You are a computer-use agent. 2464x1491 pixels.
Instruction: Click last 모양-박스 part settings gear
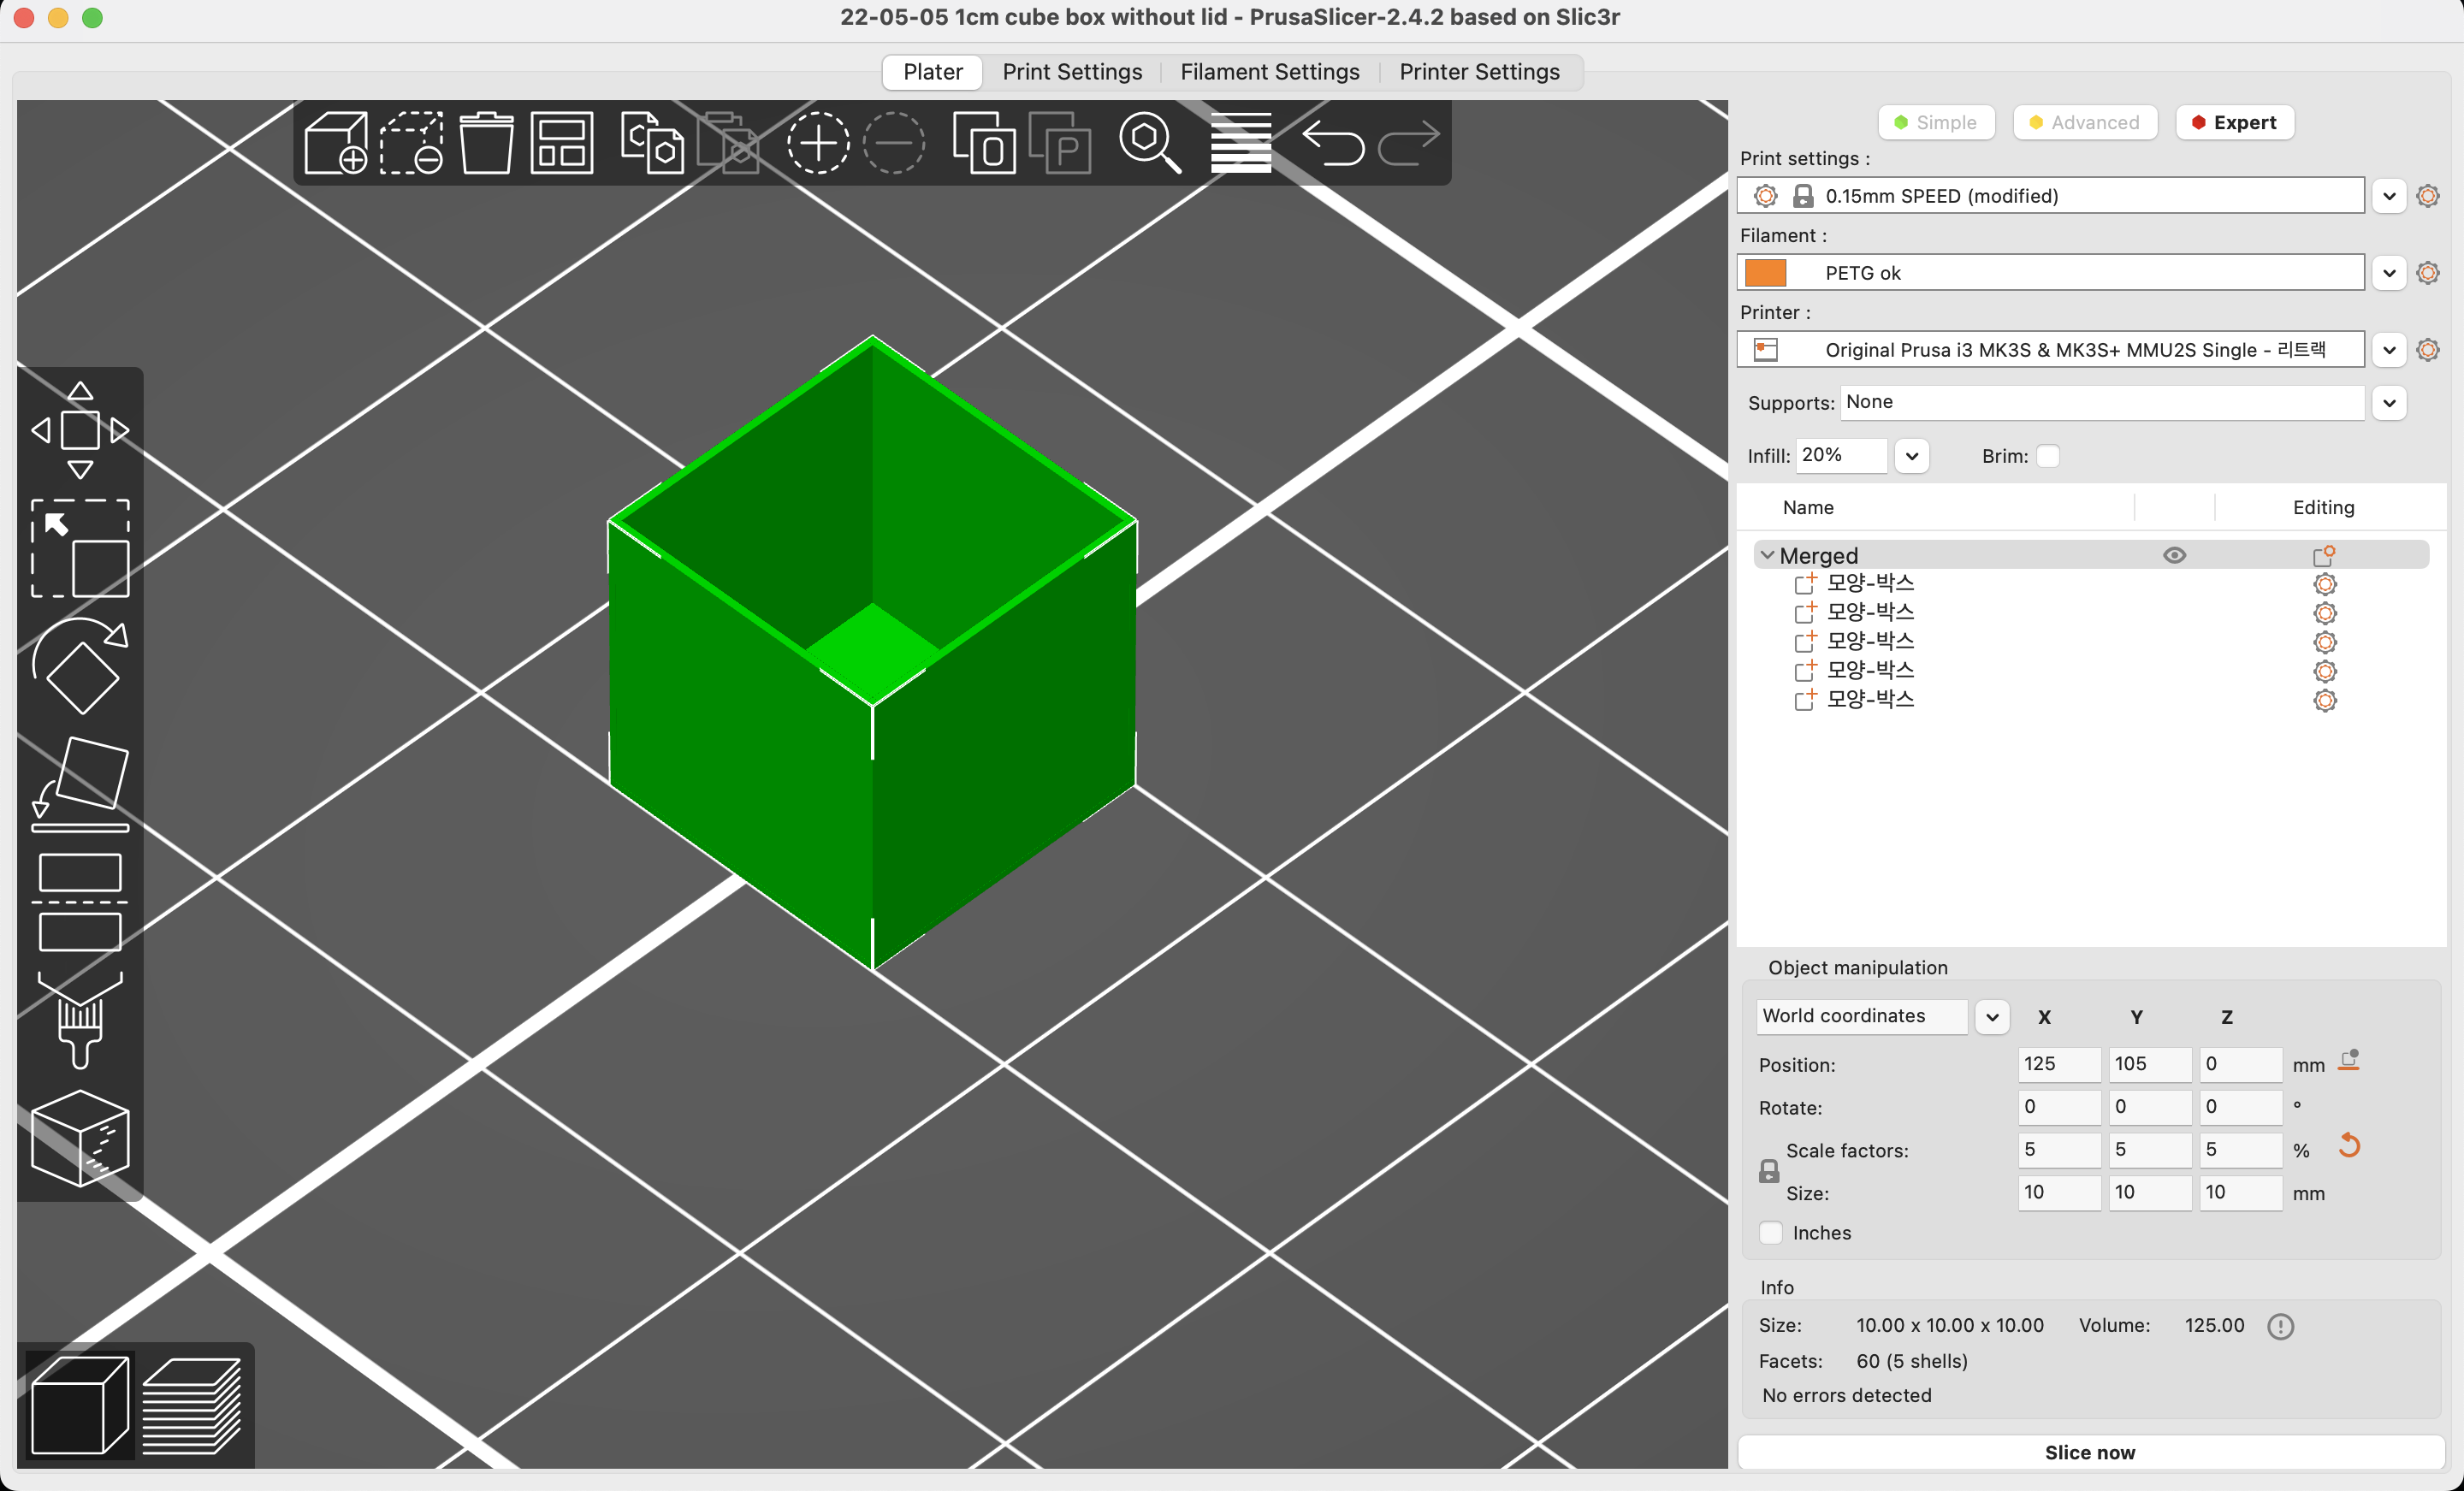(x=2325, y=700)
